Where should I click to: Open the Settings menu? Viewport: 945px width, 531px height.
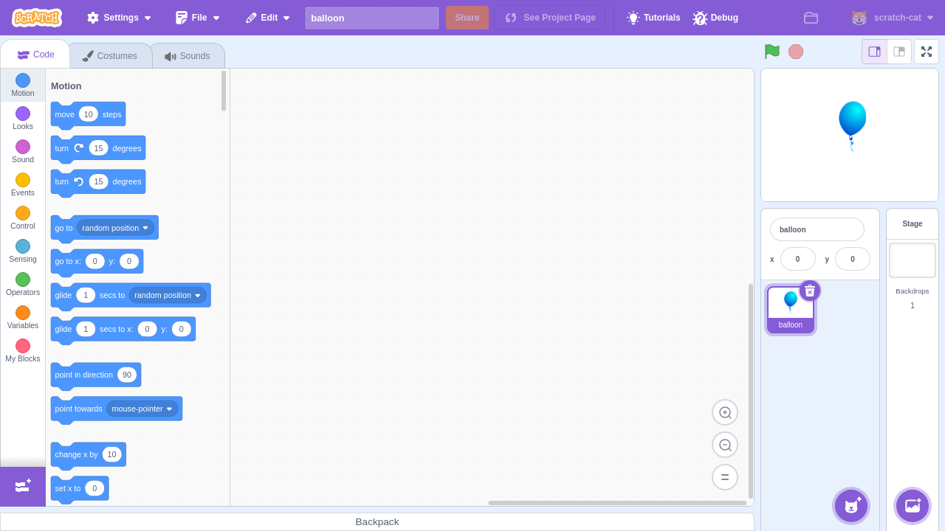pos(119,18)
